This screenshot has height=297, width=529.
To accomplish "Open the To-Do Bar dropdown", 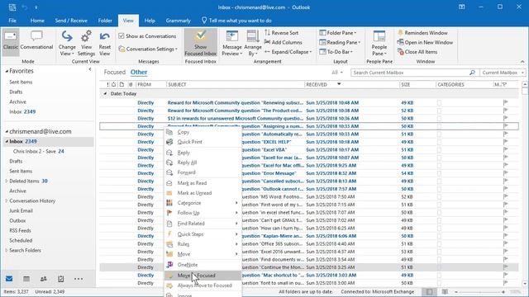I will pyautogui.click(x=336, y=52).
